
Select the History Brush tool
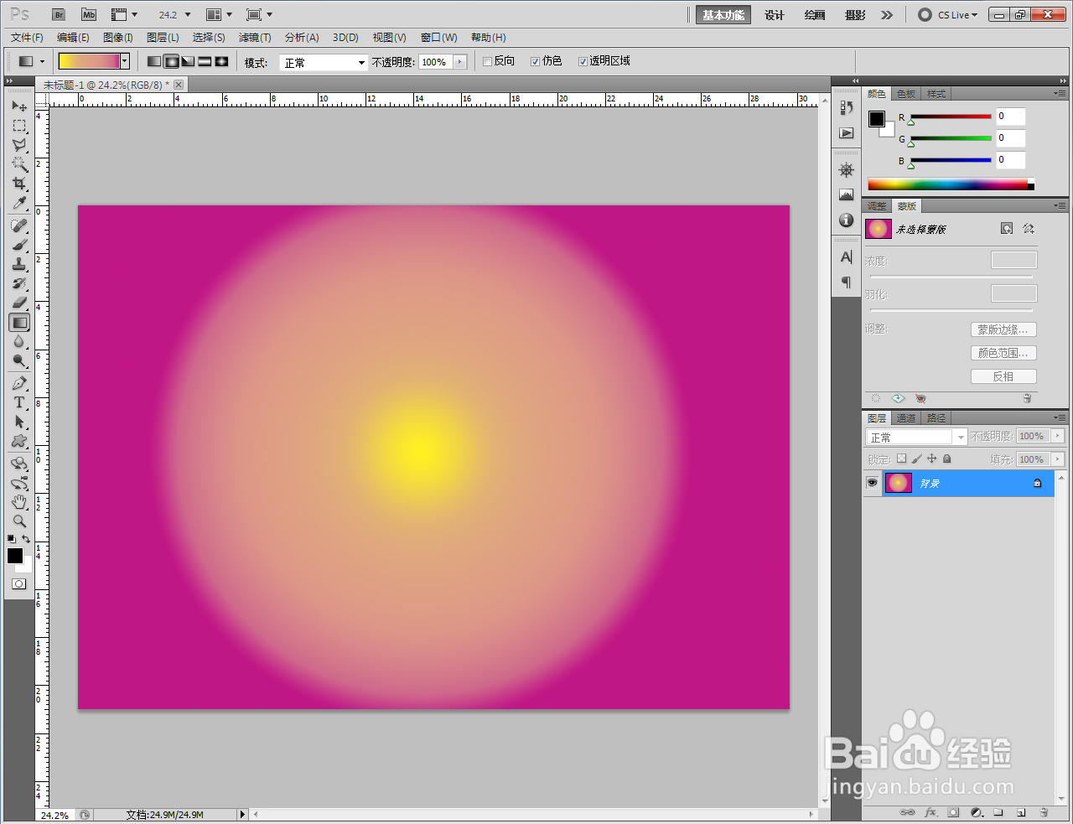pos(19,283)
